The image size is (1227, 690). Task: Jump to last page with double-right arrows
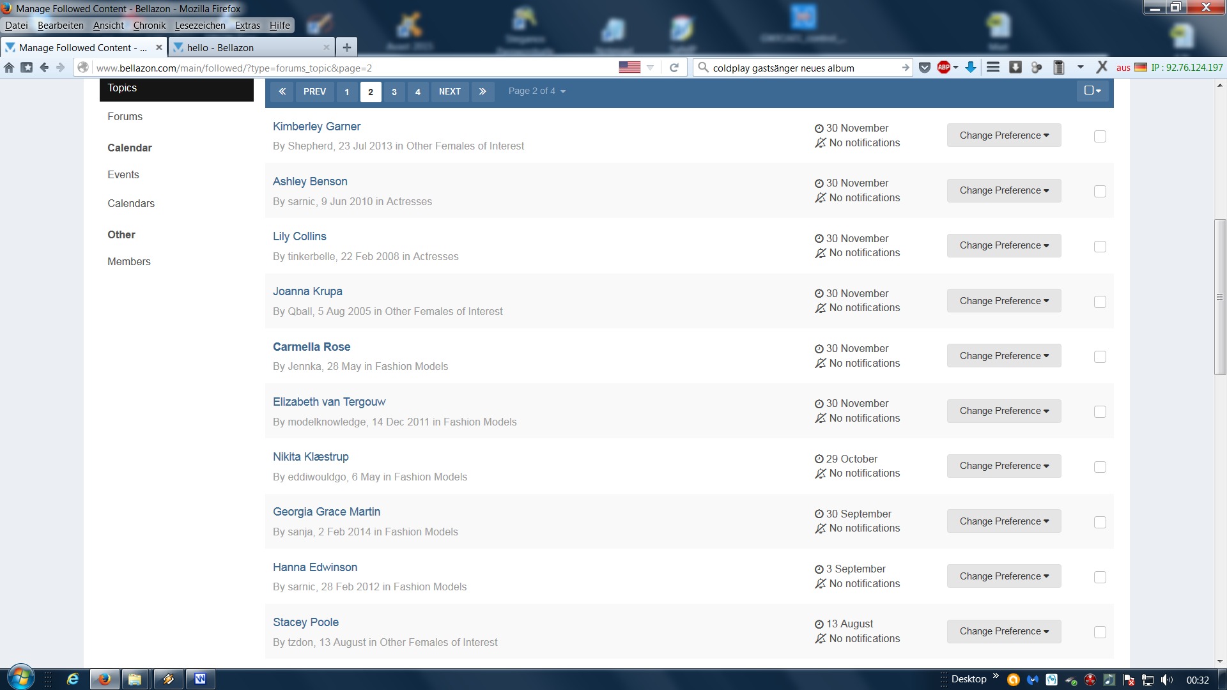[482, 91]
